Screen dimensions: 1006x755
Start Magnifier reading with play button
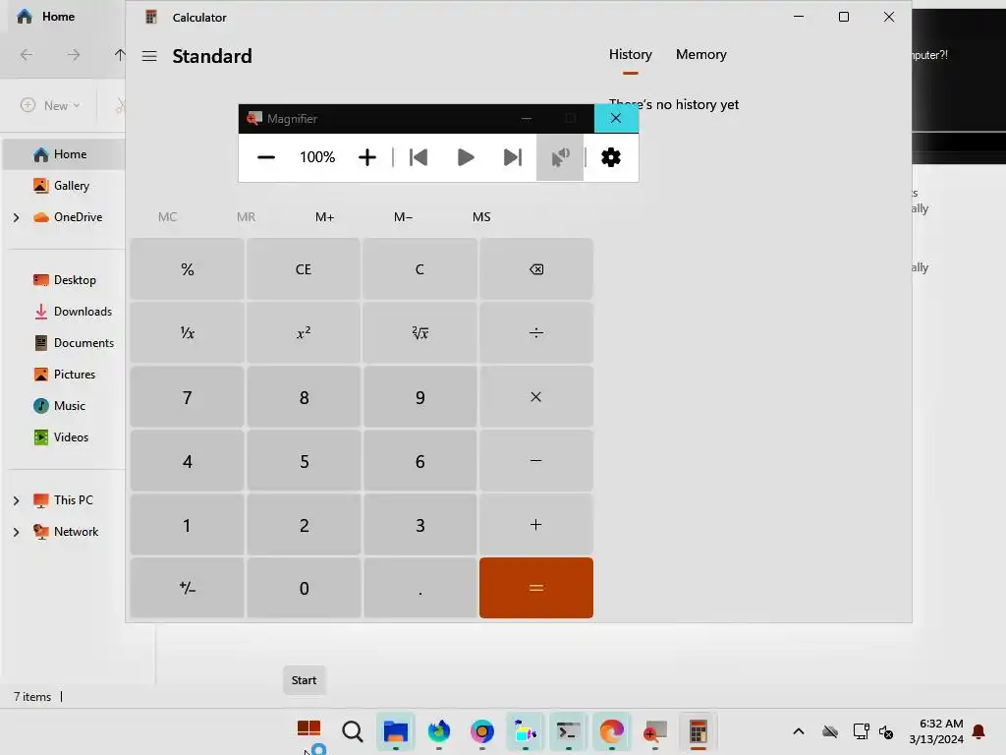click(465, 157)
